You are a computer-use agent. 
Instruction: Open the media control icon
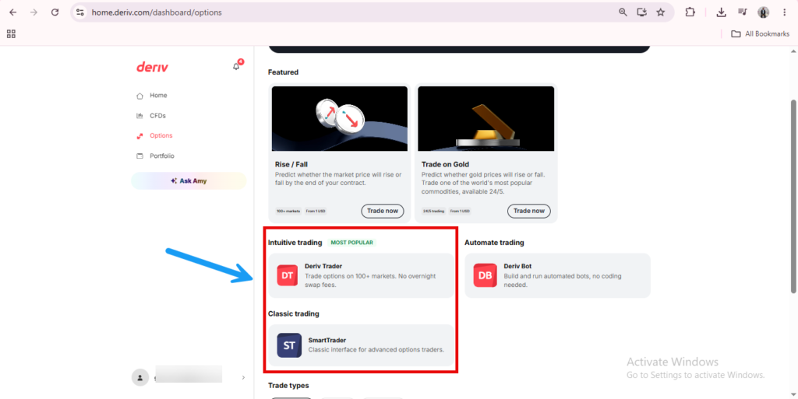[x=743, y=12]
